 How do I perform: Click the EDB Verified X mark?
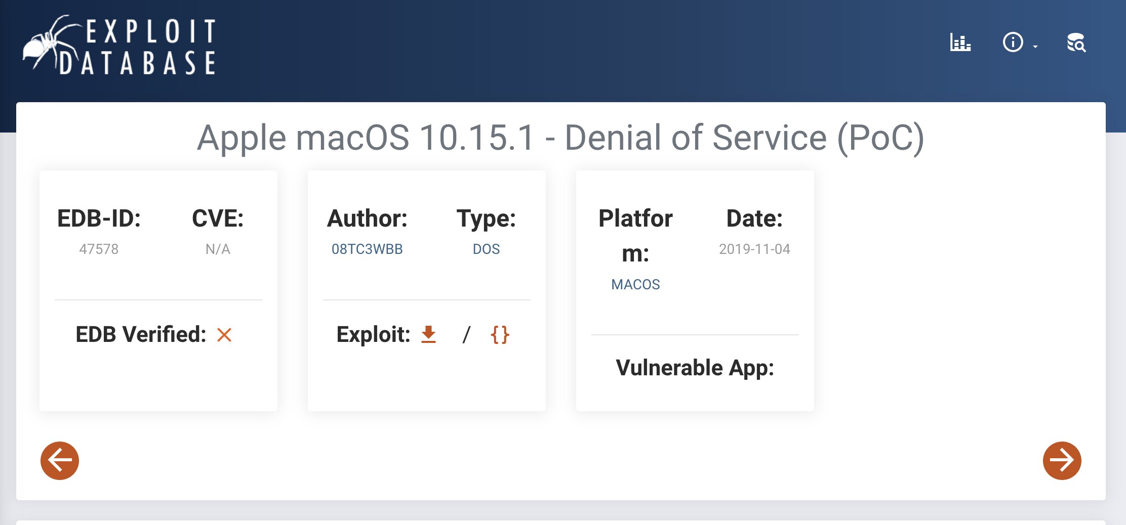click(224, 335)
